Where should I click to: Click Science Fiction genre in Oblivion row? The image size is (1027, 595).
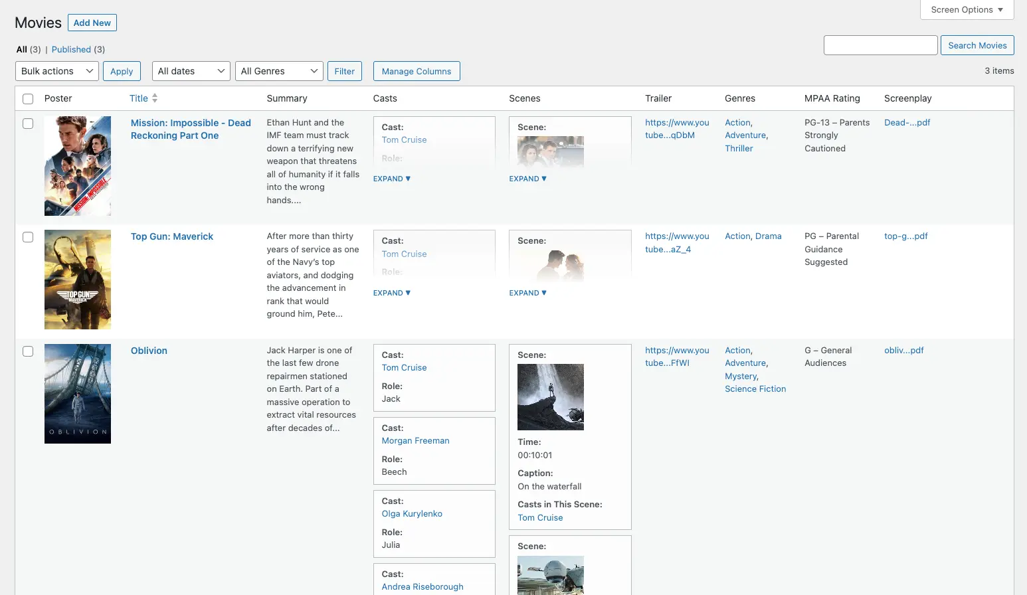755,389
